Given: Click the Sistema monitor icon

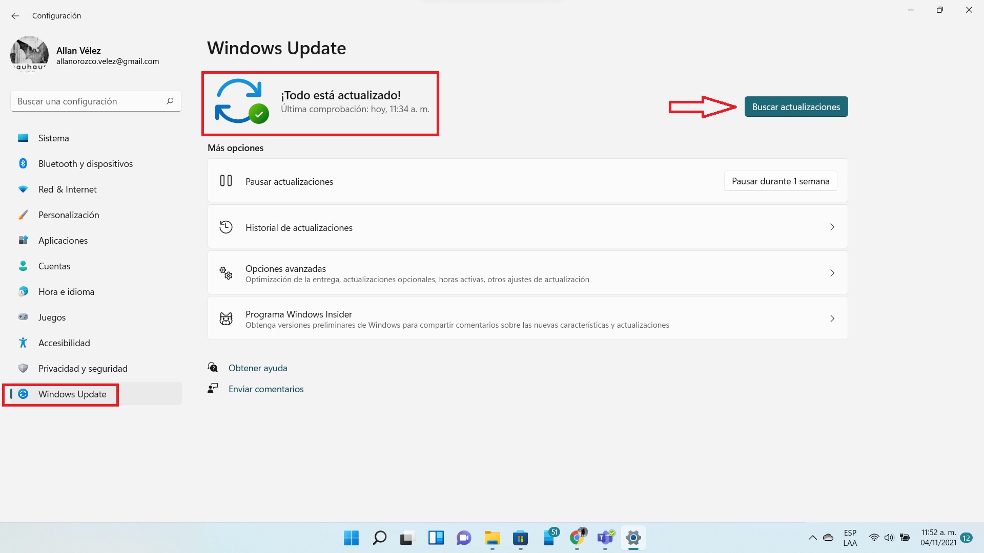Looking at the screenshot, I should pos(23,138).
